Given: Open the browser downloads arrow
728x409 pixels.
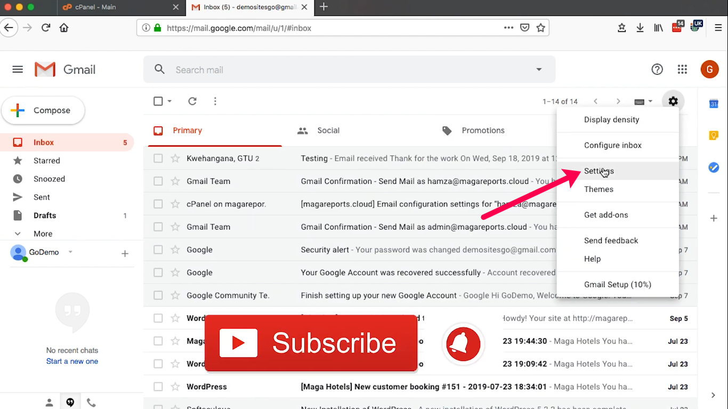Looking at the screenshot, I should 640,28.
